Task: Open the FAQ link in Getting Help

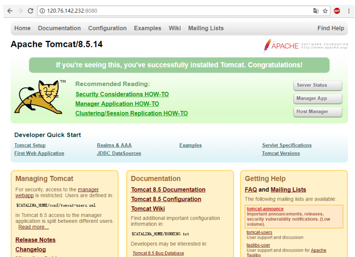Action: point(251,189)
